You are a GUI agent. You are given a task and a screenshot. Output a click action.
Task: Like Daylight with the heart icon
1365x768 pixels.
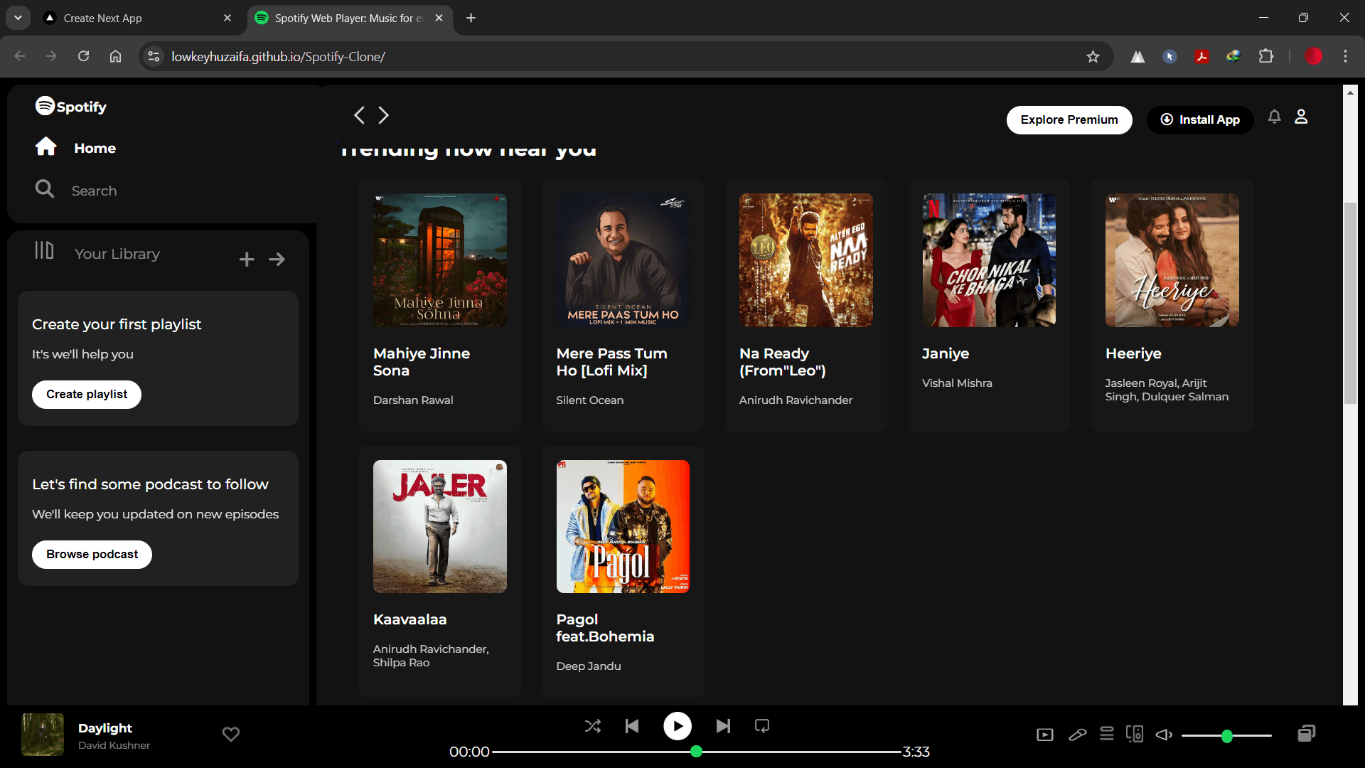231,734
